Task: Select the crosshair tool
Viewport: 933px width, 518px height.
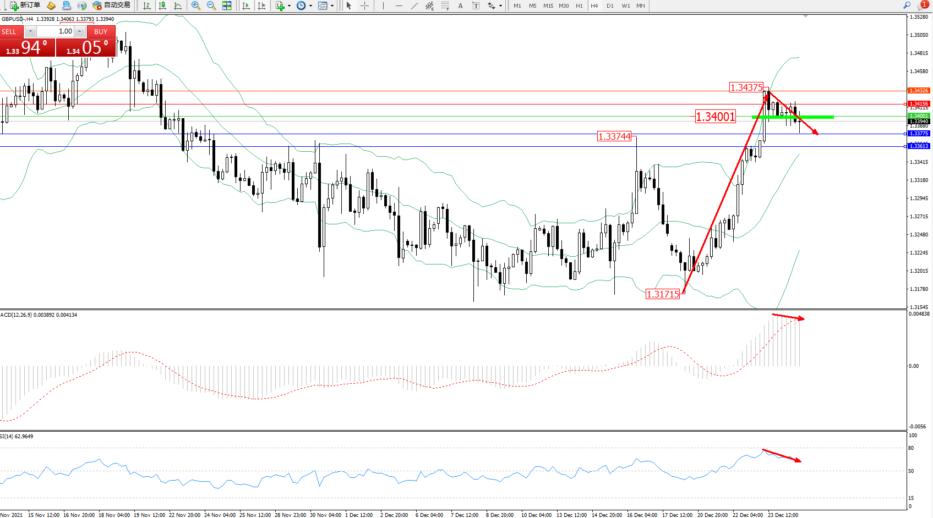Action: click(x=364, y=5)
